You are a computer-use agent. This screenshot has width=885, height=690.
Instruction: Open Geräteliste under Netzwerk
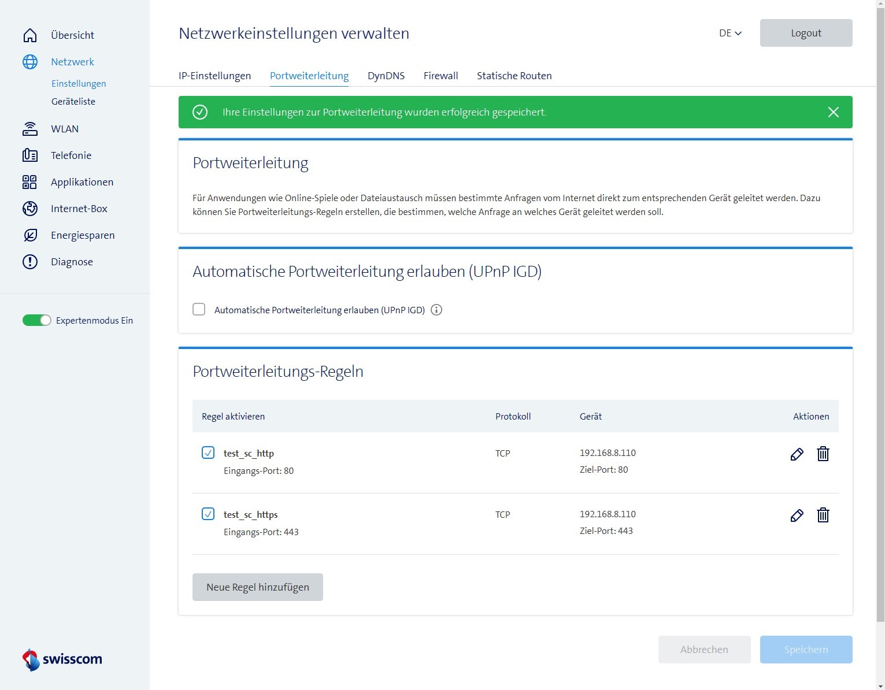point(73,102)
